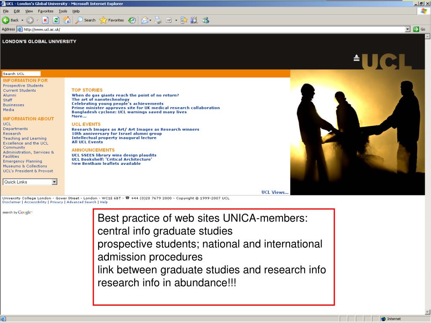Open Favorites star toolbar button
Viewport: 431px width, 323px height.
coord(112,20)
